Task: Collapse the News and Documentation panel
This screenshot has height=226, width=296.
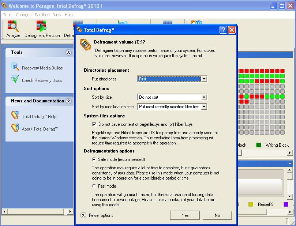Action: (68, 101)
